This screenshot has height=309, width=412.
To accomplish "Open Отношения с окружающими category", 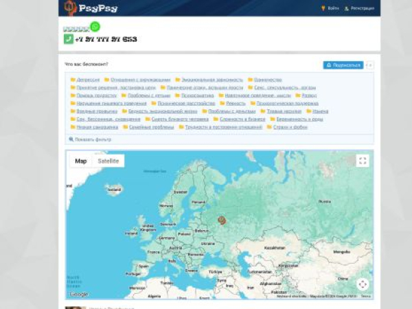I will (140, 80).
